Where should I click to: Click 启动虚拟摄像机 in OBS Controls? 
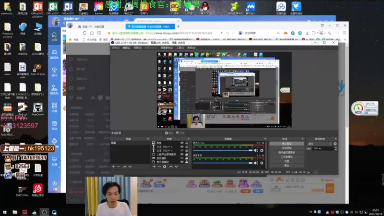click(x=287, y=153)
